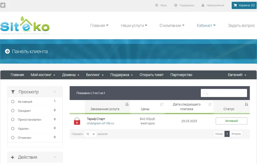Expand the Главная top site menu

pos(99,26)
